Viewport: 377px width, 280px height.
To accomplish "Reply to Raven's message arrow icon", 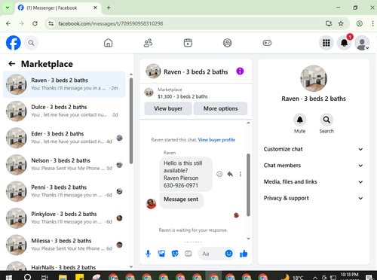I will click(230, 174).
